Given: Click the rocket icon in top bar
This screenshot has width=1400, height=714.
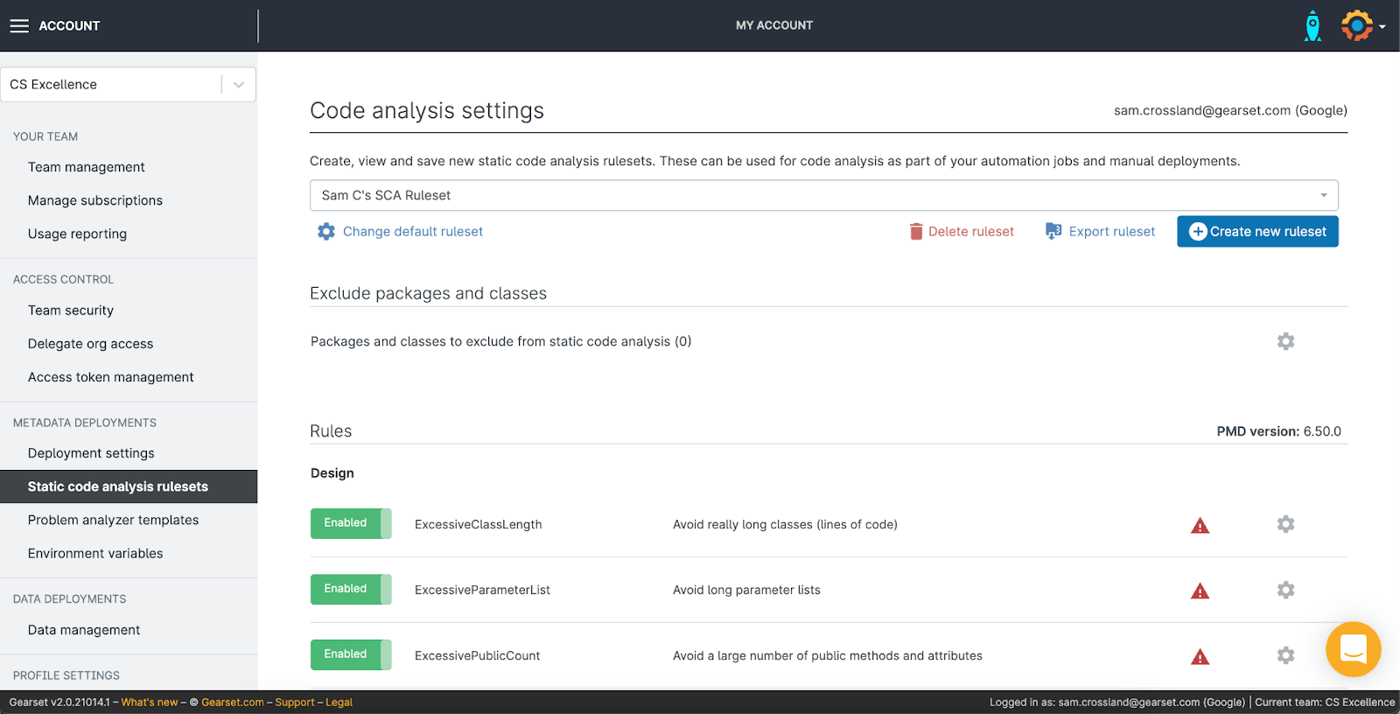Looking at the screenshot, I should [x=1312, y=26].
